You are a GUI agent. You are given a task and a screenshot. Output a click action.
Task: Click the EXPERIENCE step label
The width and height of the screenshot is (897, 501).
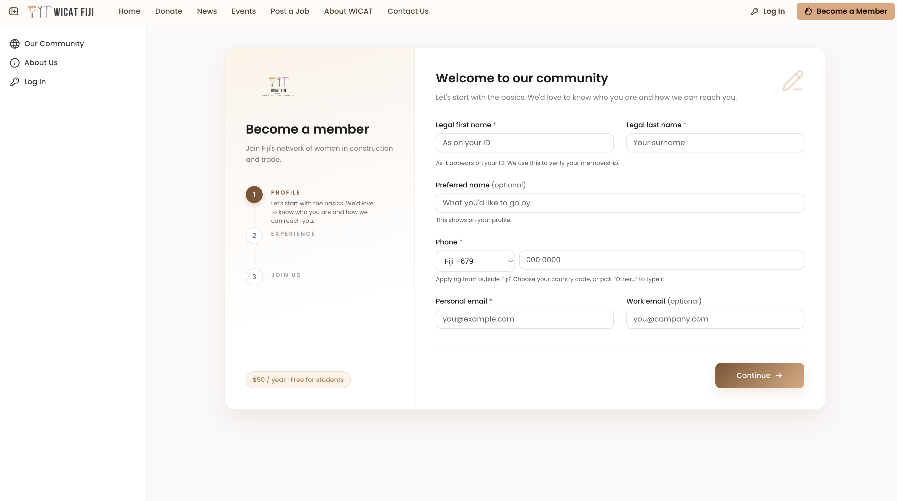pos(293,234)
